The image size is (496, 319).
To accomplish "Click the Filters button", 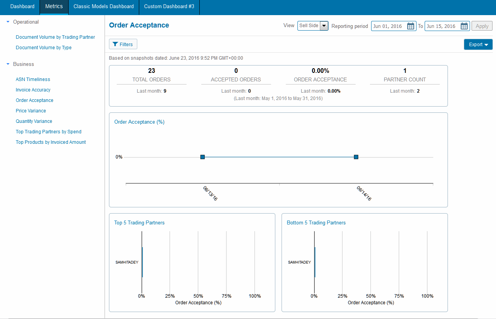I will coord(123,45).
